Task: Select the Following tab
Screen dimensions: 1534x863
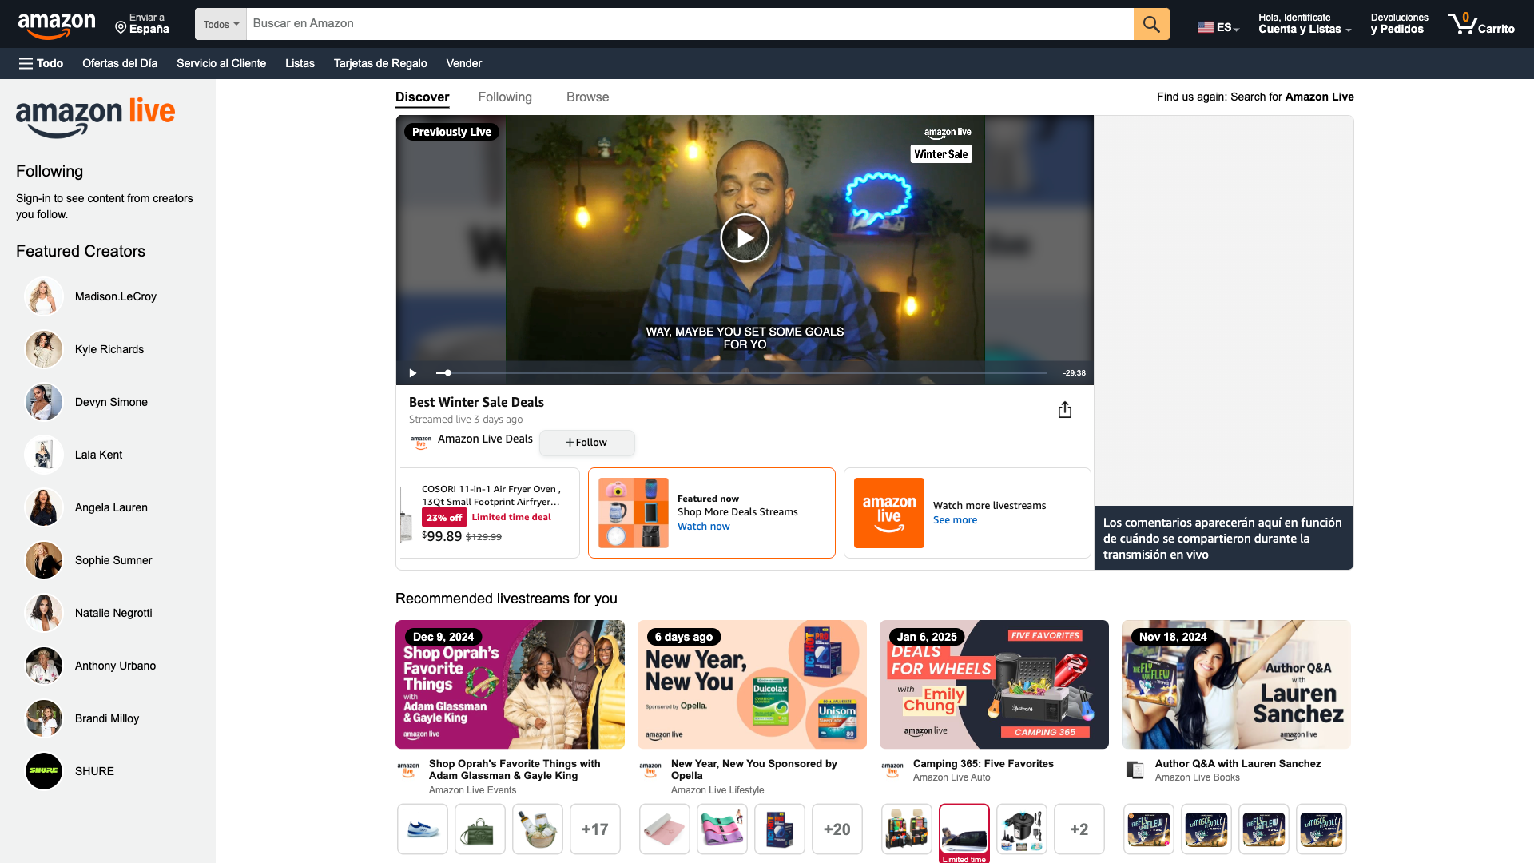Action: point(505,97)
